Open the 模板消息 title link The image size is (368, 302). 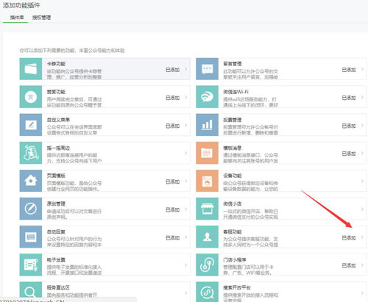[x=233, y=148]
